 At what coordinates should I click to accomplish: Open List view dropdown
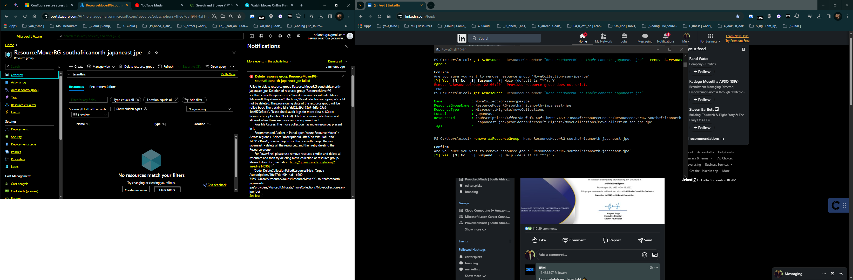90,115
